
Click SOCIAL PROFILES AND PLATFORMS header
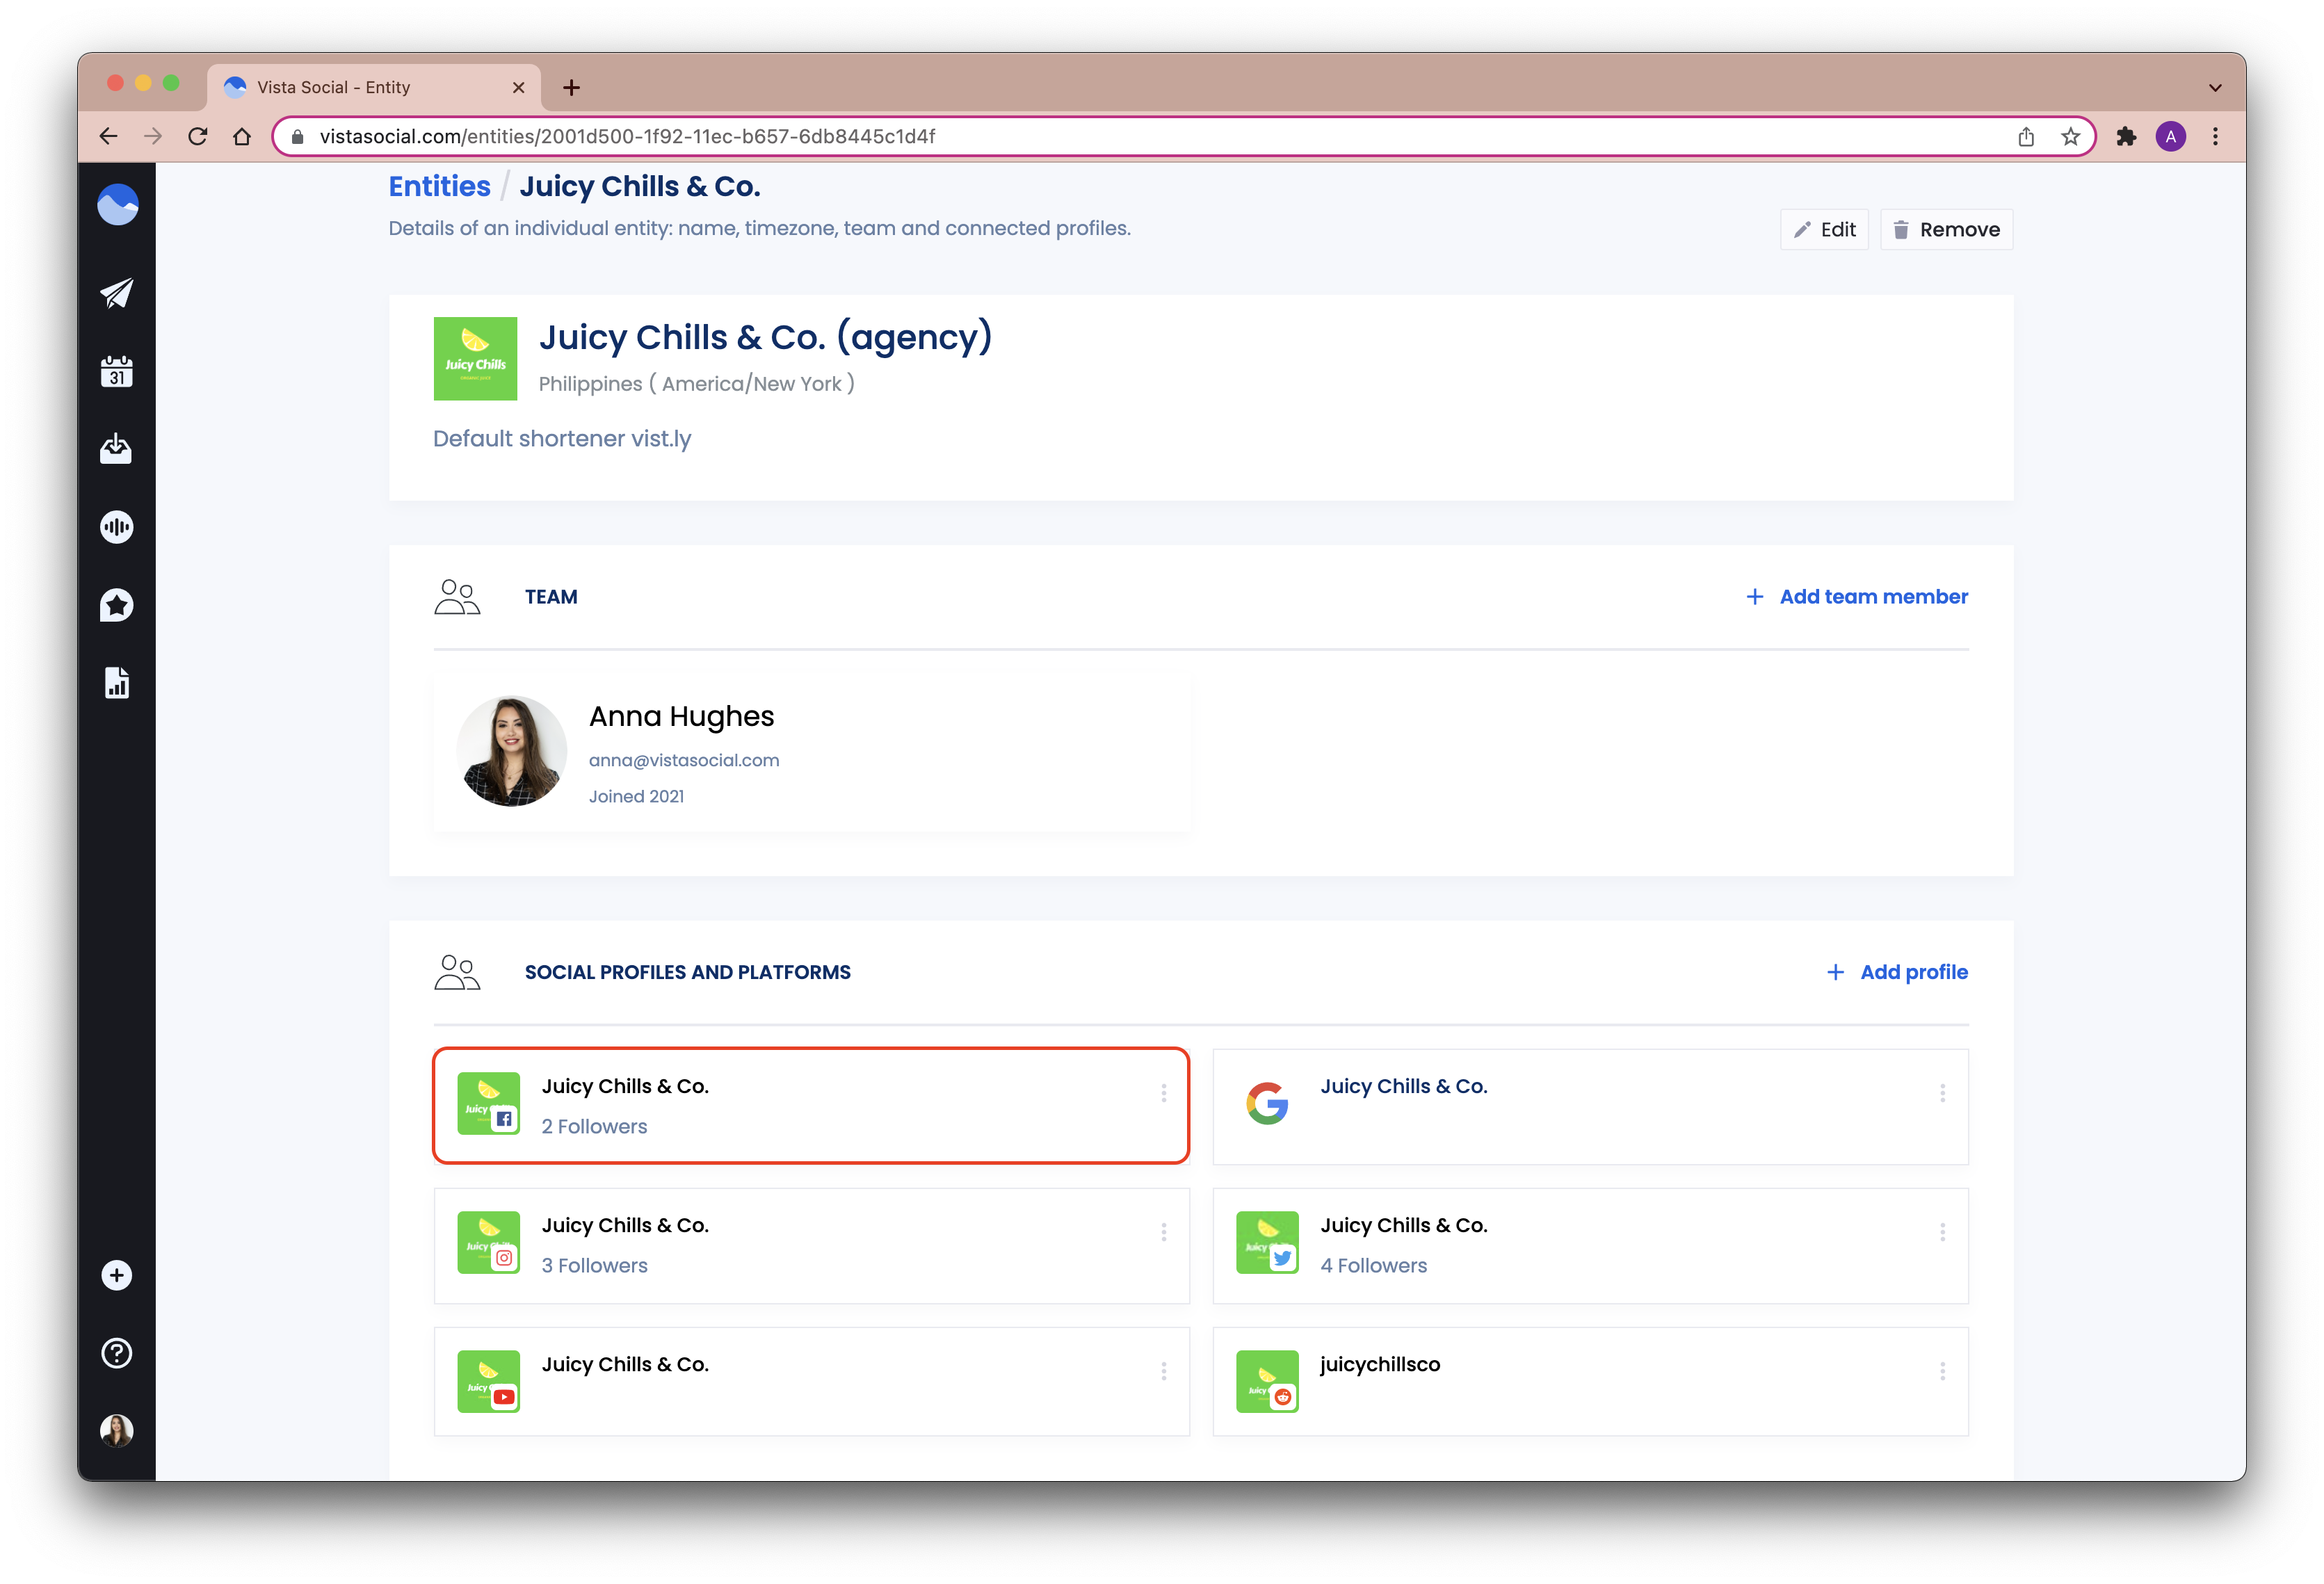tap(687, 972)
